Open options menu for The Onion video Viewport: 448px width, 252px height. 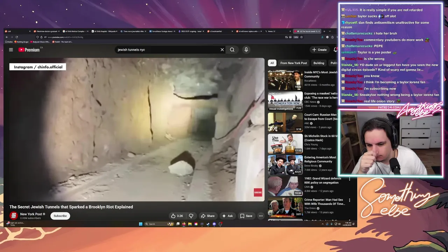coord(349,200)
